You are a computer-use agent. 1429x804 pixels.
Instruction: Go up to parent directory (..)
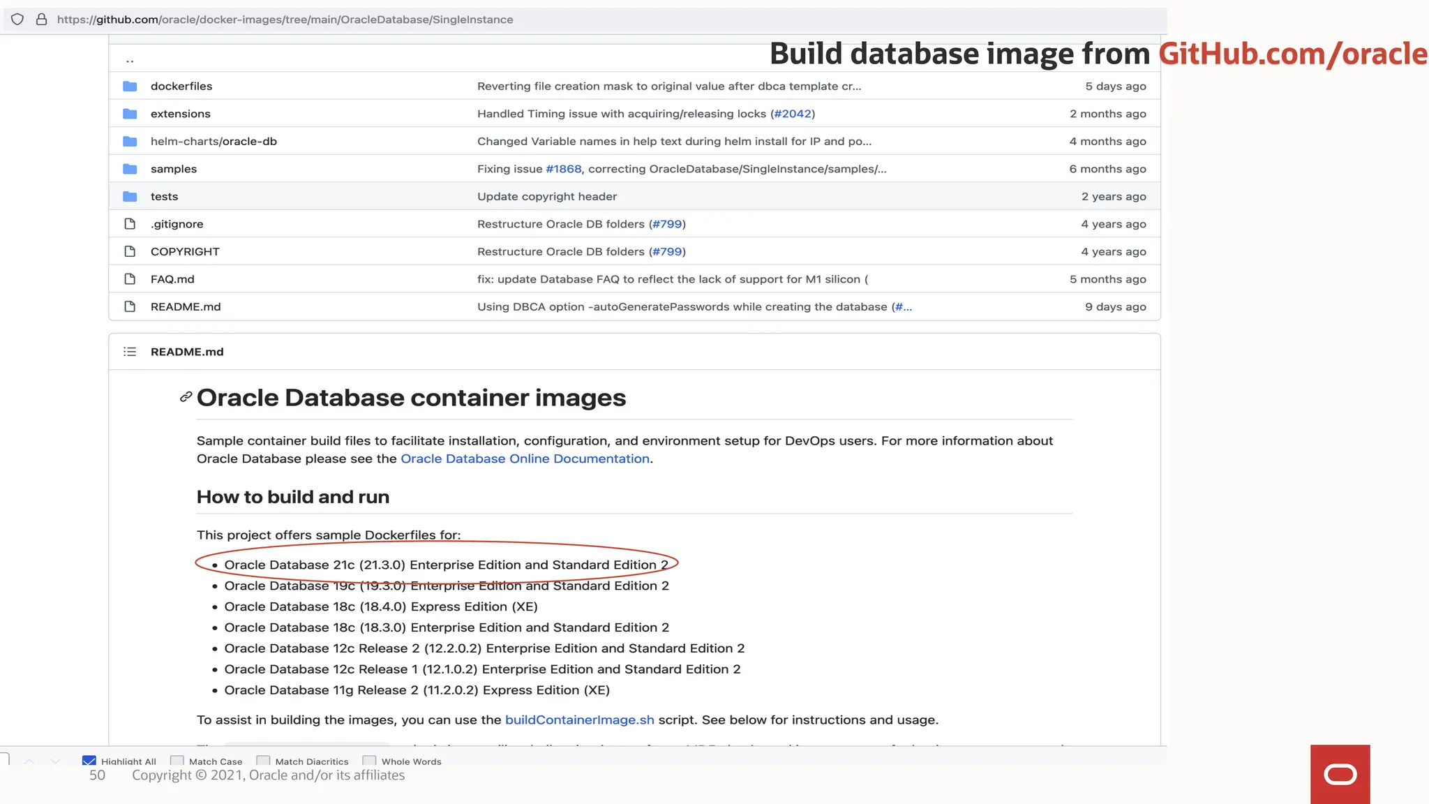click(x=130, y=60)
